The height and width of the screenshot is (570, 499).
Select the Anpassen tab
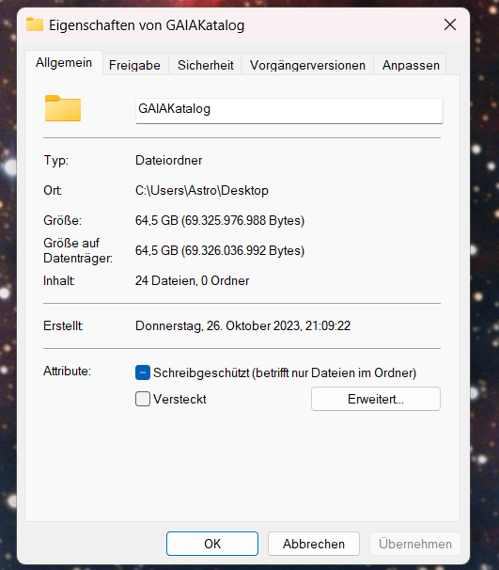coord(411,65)
